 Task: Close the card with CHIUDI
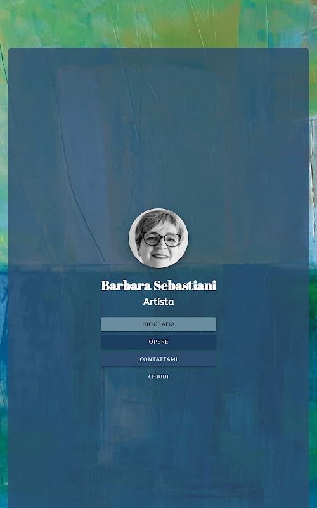click(158, 377)
